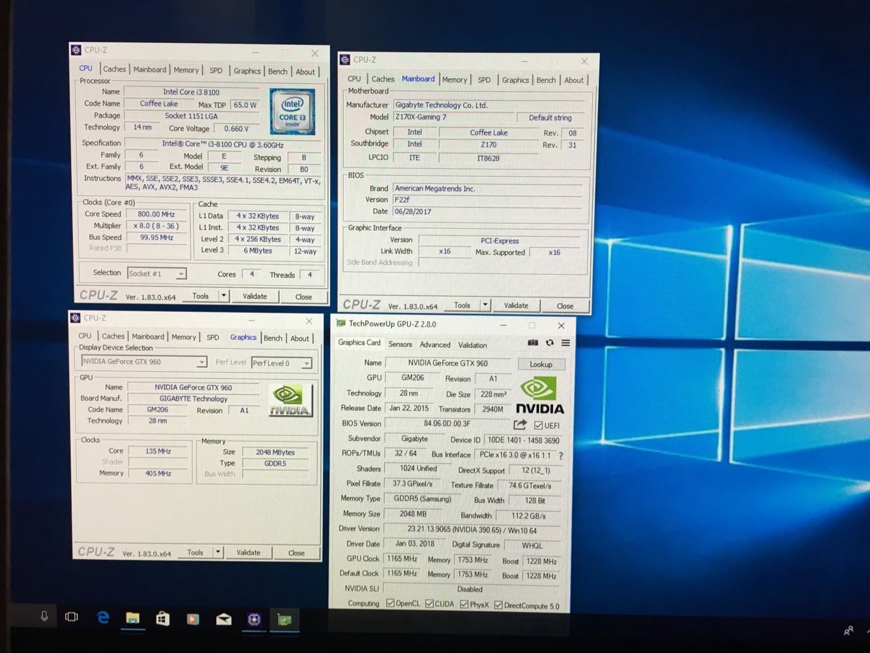Open the Advanced tab in GPU-Z
This screenshot has width=870, height=653.
click(x=435, y=344)
